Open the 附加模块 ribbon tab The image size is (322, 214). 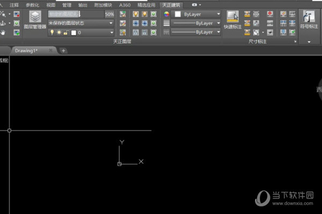103,5
